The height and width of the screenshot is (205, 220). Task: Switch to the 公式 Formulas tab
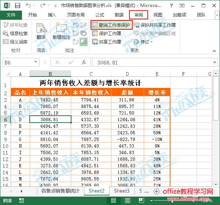click(x=100, y=15)
